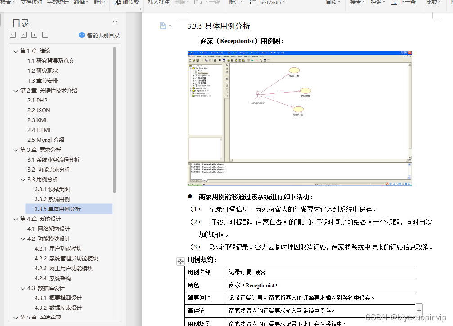
Task: Jump to 1.2 研究现状
Action: [x=43, y=70]
